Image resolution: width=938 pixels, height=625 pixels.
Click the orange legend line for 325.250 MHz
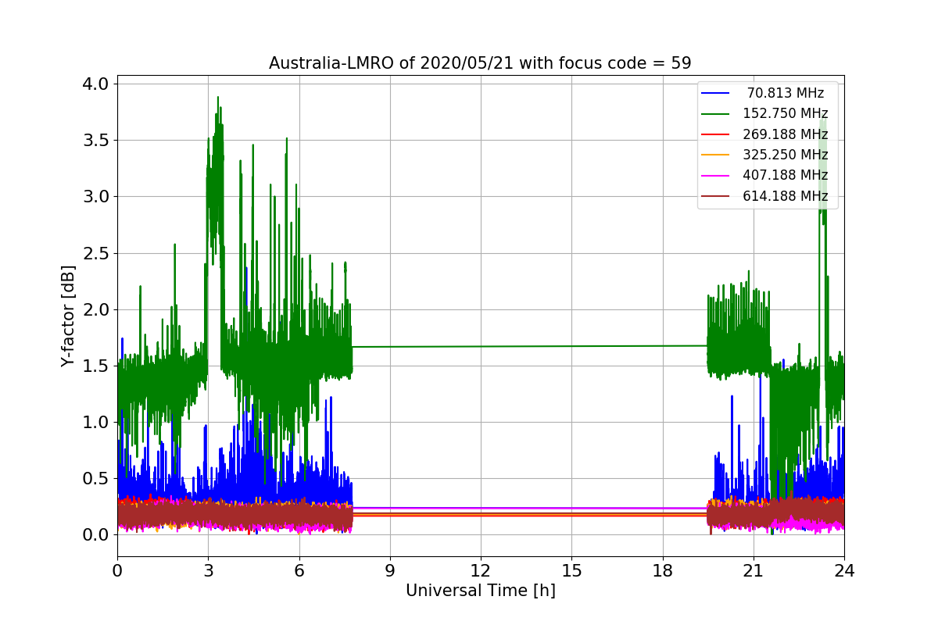click(x=717, y=155)
